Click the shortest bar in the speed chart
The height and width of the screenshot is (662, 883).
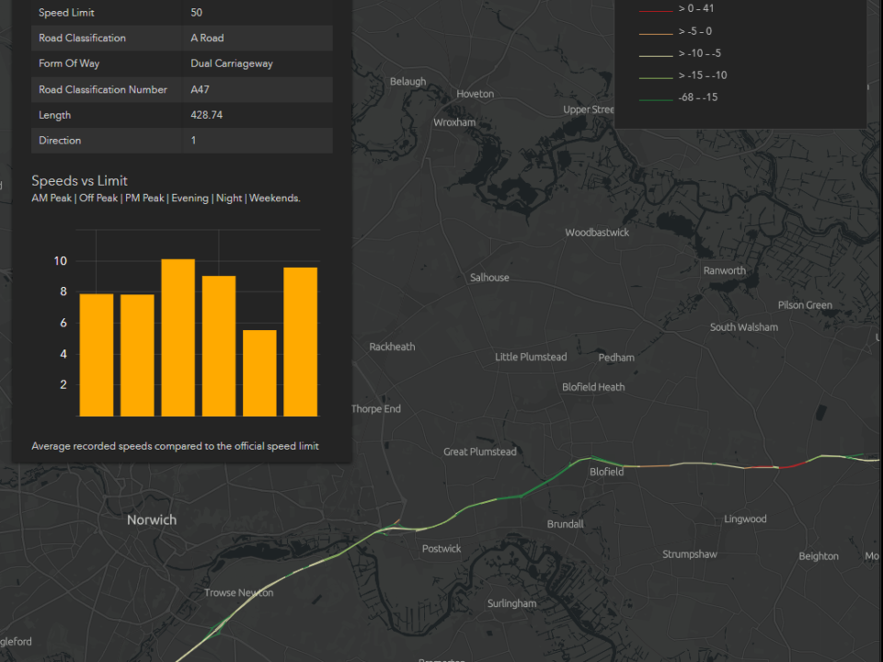(259, 372)
